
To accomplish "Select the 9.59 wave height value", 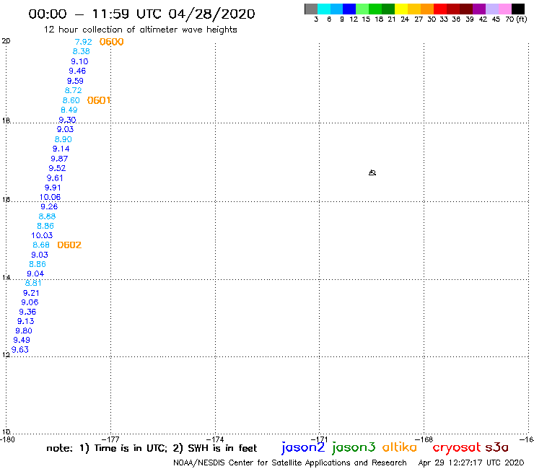I will click(x=75, y=81).
